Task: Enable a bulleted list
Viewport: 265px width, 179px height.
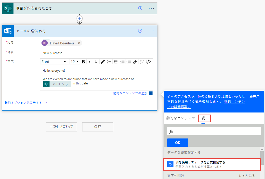Action: (109, 62)
